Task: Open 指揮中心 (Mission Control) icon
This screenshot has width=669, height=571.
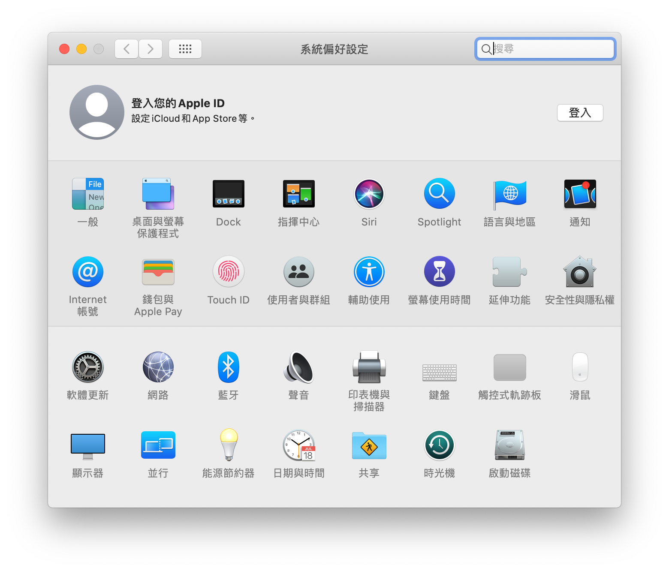Action: click(x=299, y=194)
